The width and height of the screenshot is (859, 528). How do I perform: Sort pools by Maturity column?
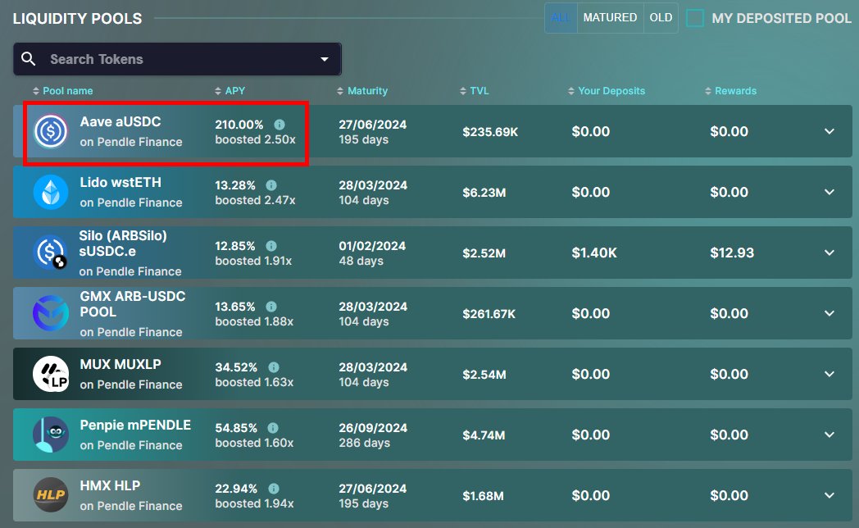[362, 91]
